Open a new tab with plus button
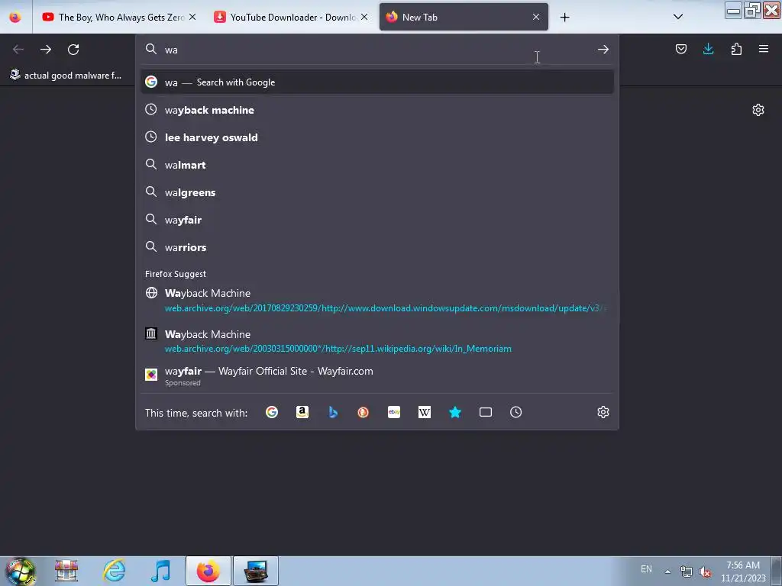The width and height of the screenshot is (782, 586). click(564, 18)
